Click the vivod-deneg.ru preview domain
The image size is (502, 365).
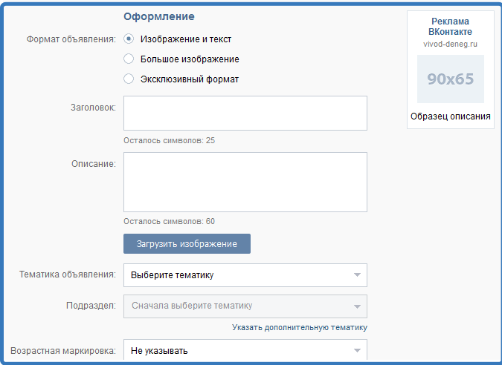click(x=451, y=45)
